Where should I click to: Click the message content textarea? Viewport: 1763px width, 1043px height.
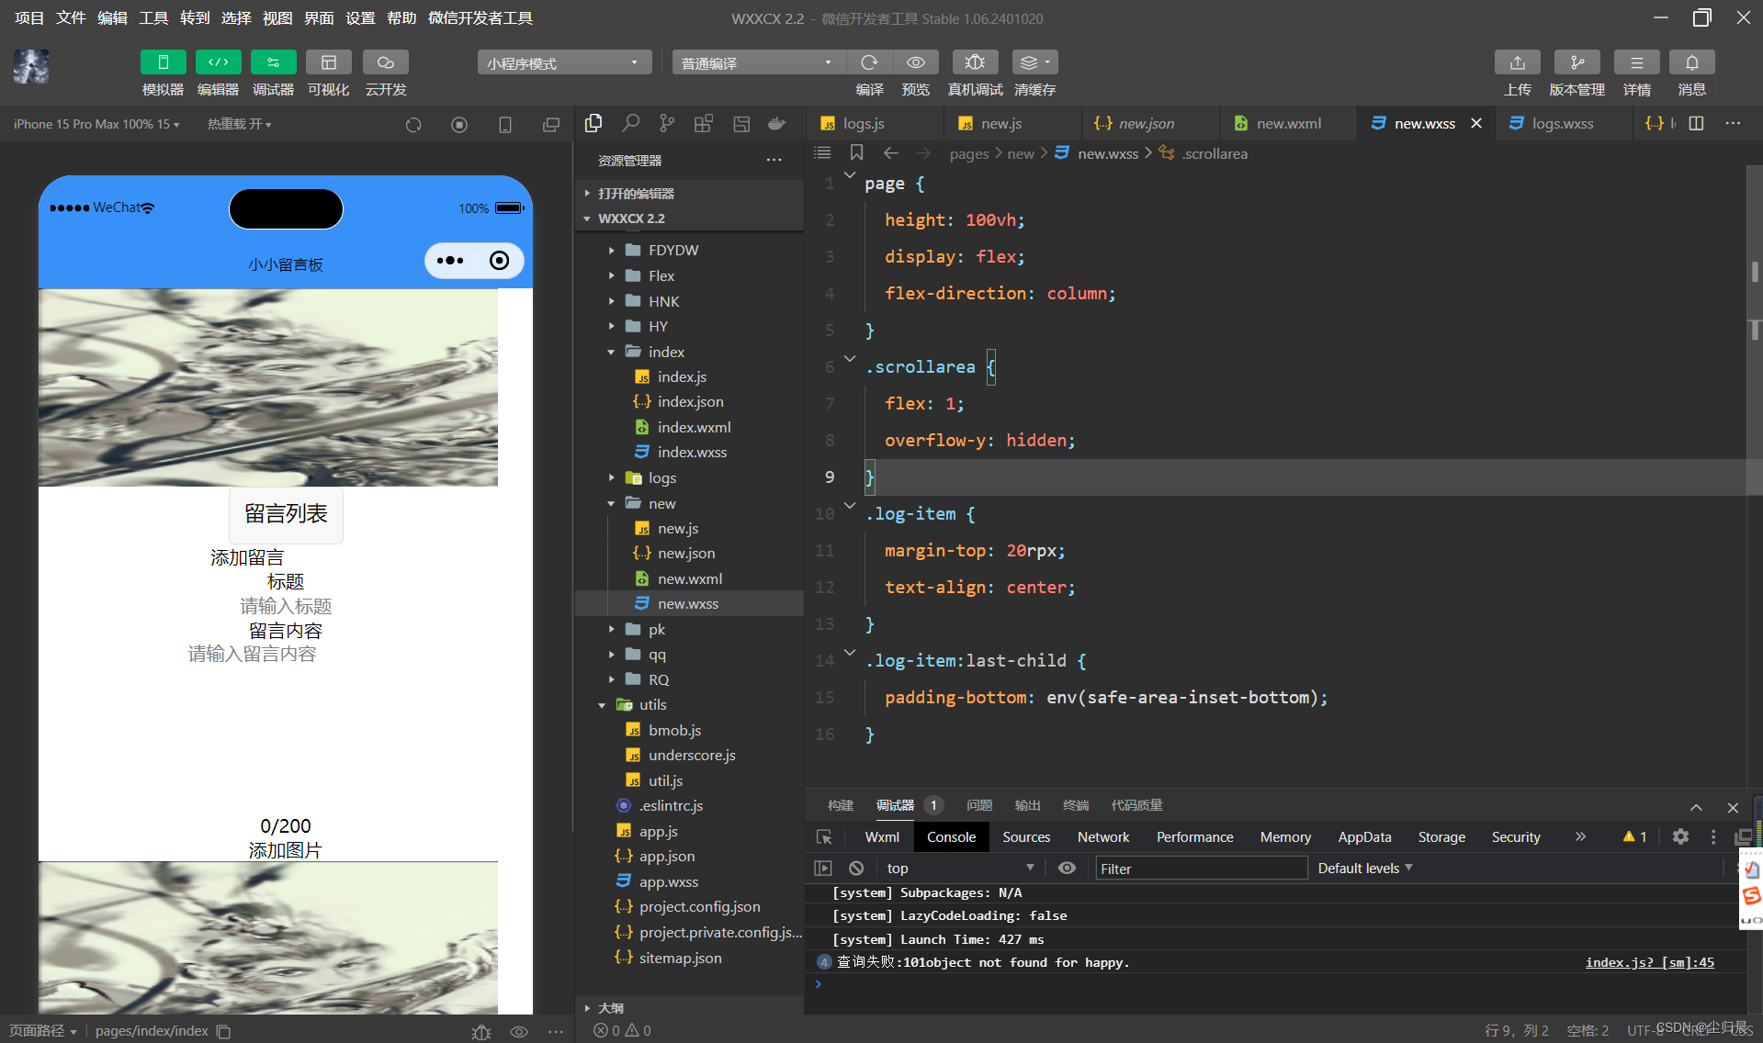(x=286, y=730)
